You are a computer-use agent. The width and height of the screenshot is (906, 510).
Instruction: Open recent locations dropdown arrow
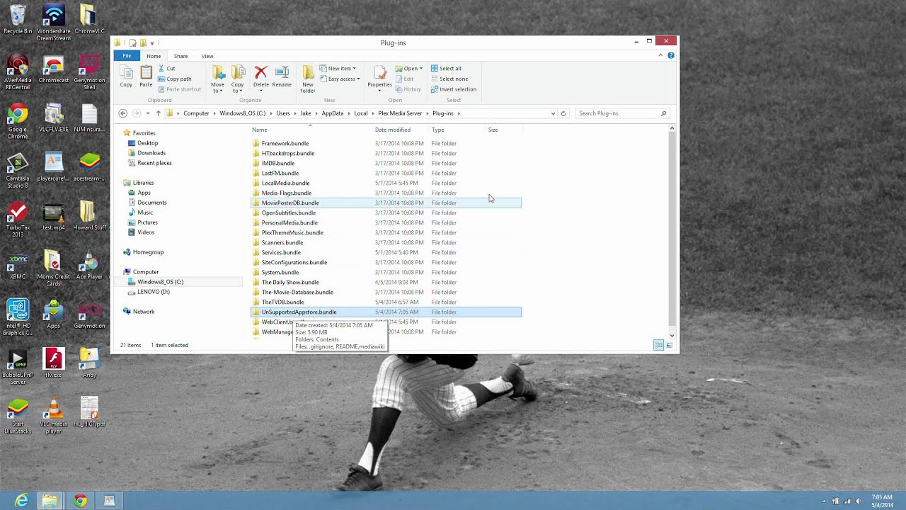(147, 113)
